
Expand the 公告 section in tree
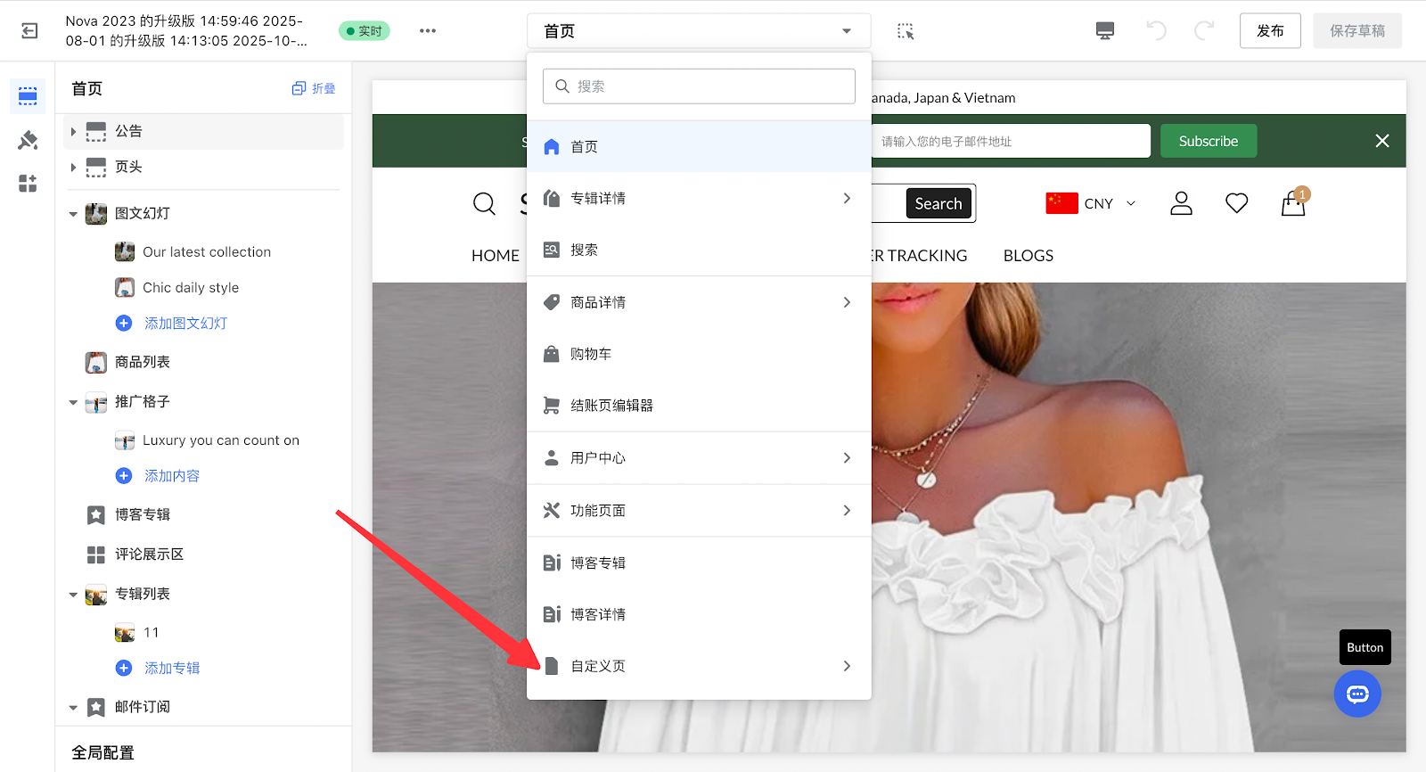74,132
